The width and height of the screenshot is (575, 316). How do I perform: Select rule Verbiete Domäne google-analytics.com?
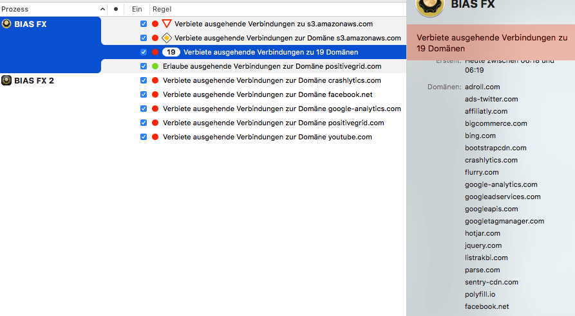pyautogui.click(x=281, y=109)
